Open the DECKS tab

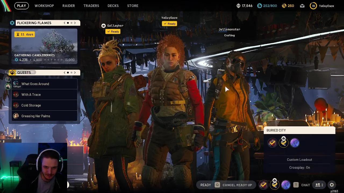click(x=113, y=6)
